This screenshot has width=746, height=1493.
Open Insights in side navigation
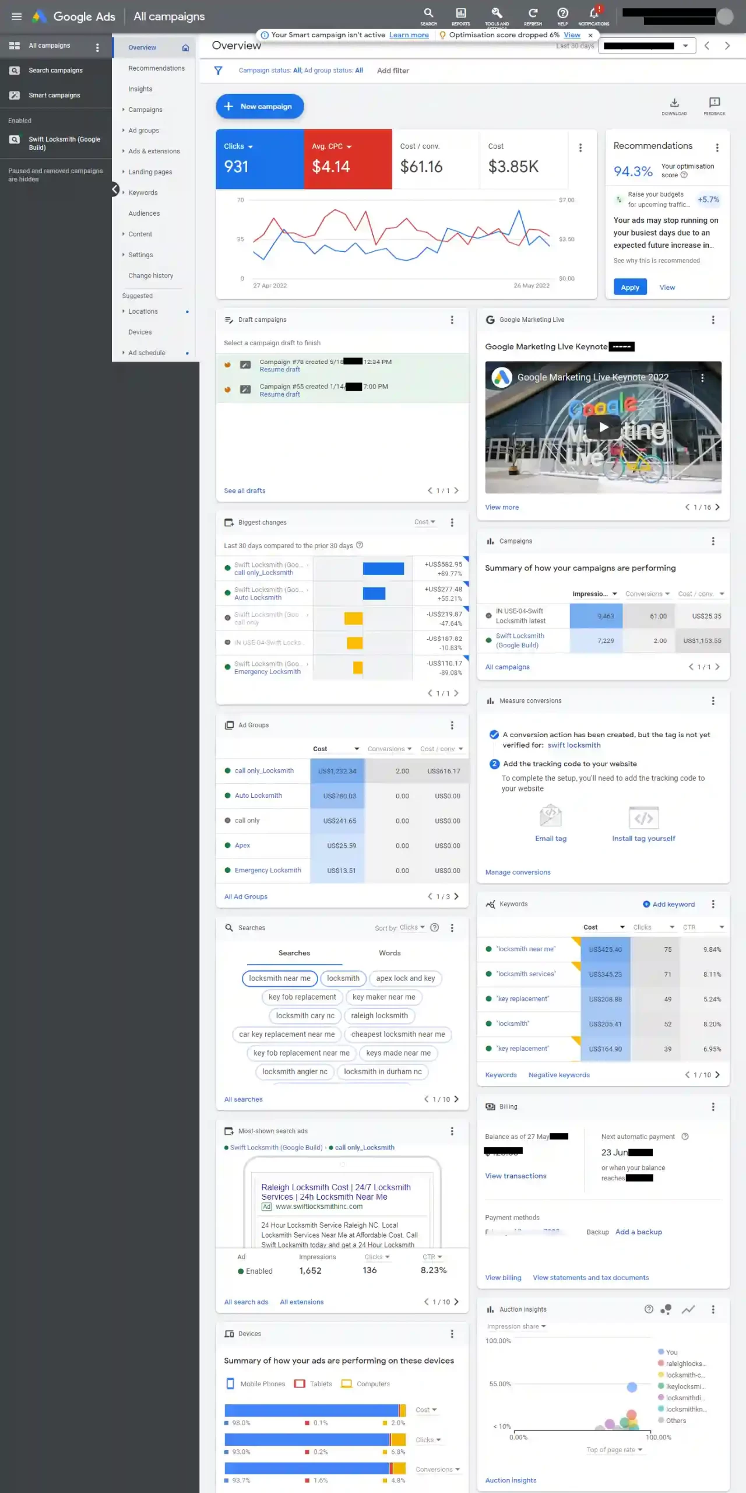click(140, 89)
